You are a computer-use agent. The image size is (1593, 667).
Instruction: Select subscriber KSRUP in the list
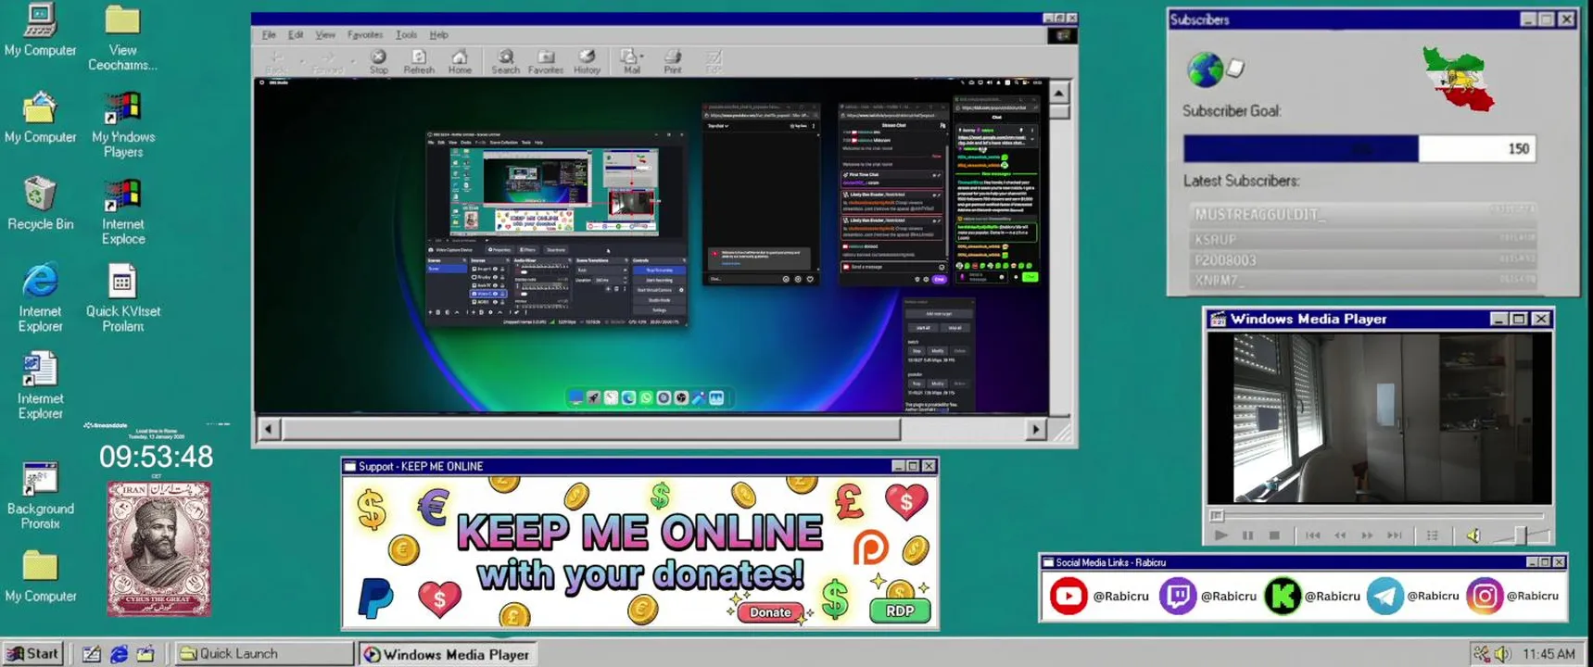click(1361, 239)
